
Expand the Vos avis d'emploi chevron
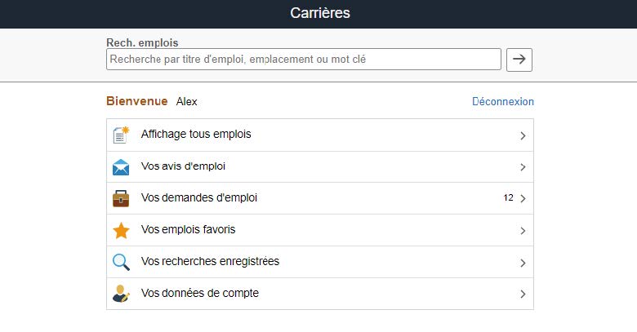click(523, 167)
